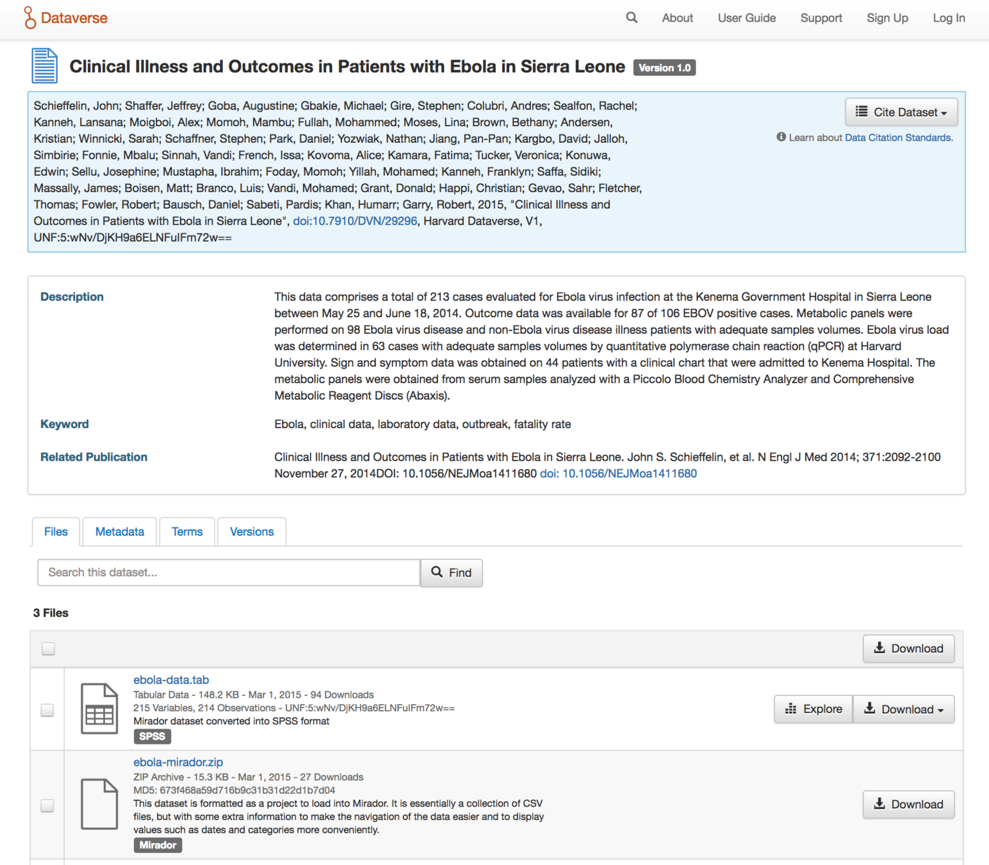Go to Log In page
The image size is (989, 865).
point(949,18)
